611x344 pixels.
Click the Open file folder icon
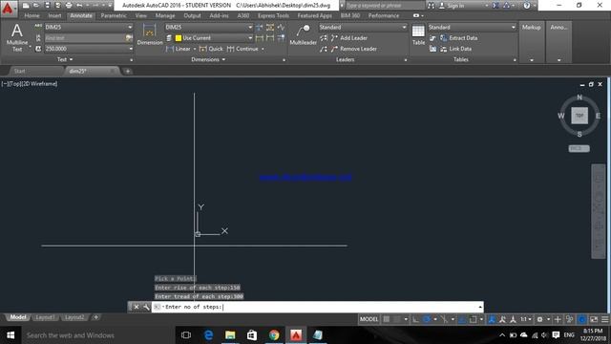[x=36, y=6]
